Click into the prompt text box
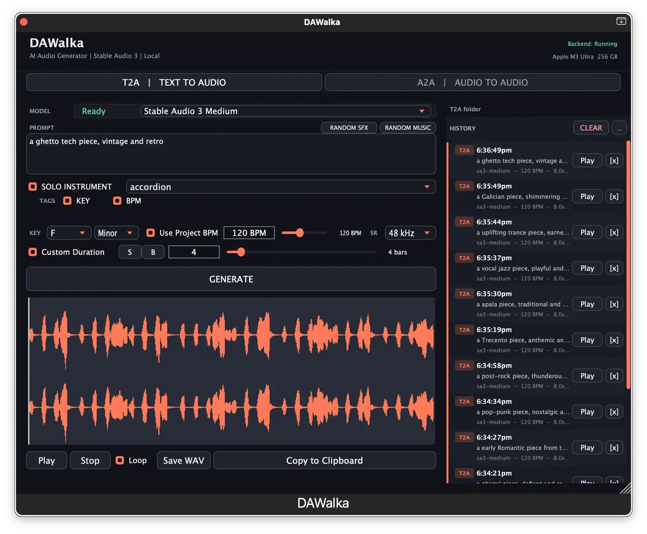647x534 pixels. (231, 154)
